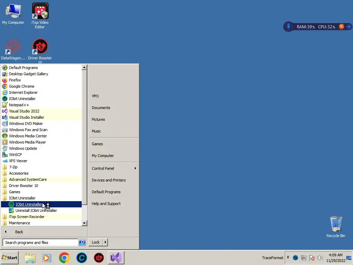Expand iTop Screen Recorder folder
Screen dimensions: 353x265
tap(41, 217)
